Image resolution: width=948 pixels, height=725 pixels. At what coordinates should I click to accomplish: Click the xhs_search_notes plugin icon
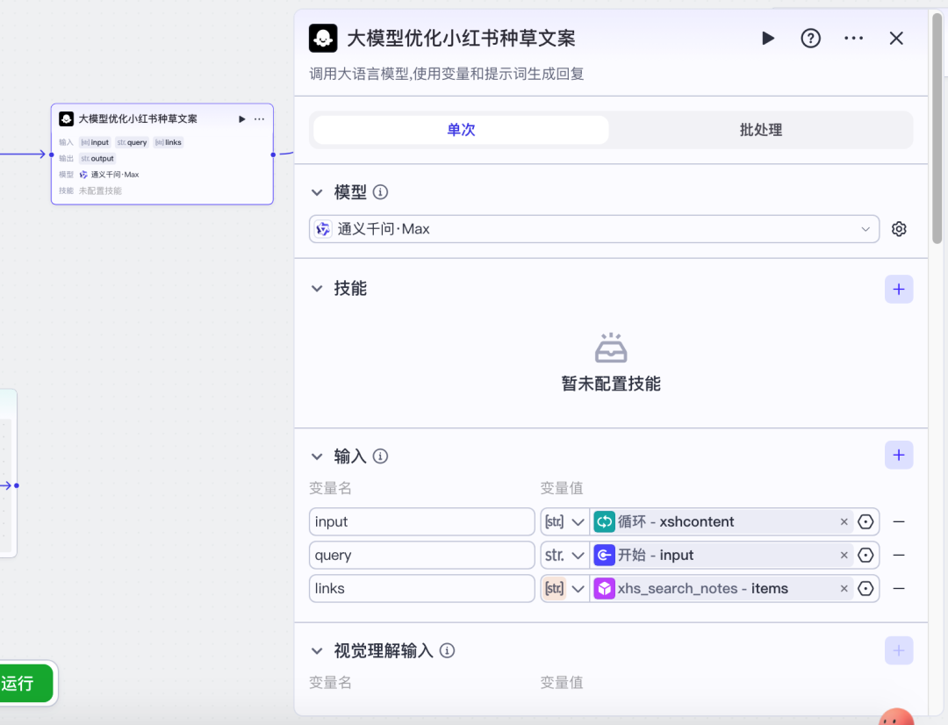(x=604, y=588)
